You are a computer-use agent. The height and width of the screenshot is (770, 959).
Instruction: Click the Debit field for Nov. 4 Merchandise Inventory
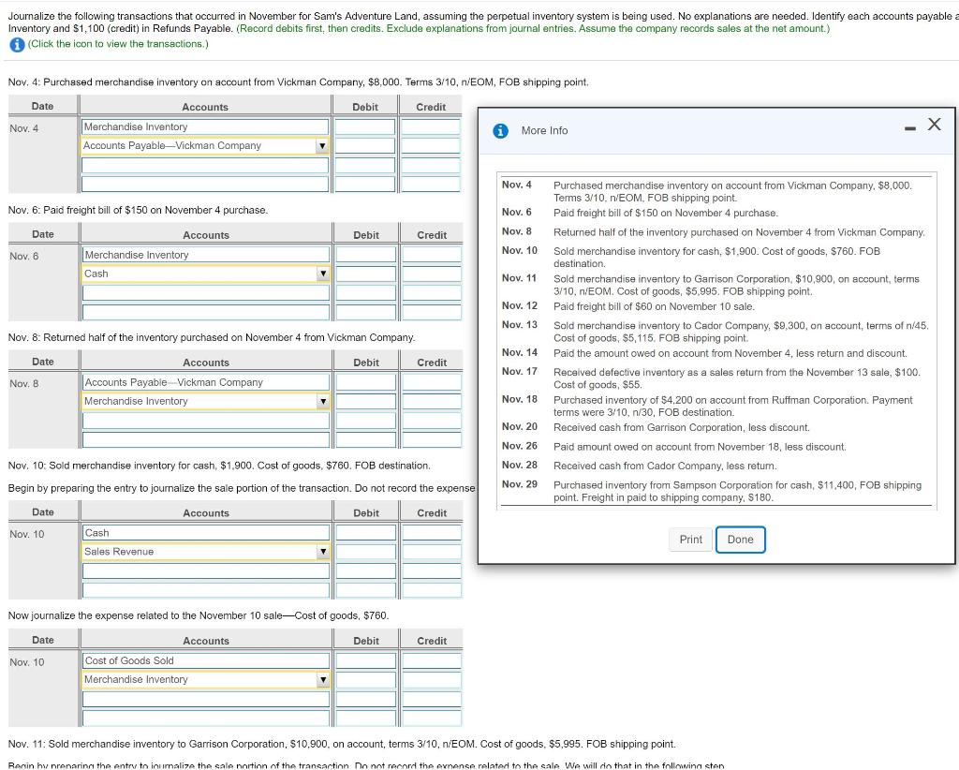coord(366,126)
